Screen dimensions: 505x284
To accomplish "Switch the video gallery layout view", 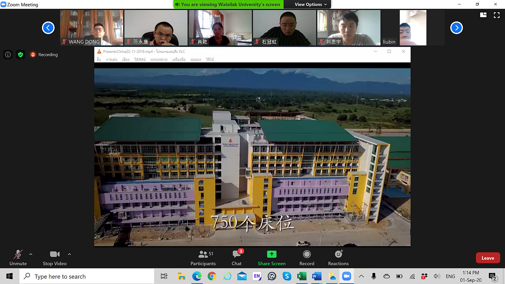I will (x=483, y=15).
